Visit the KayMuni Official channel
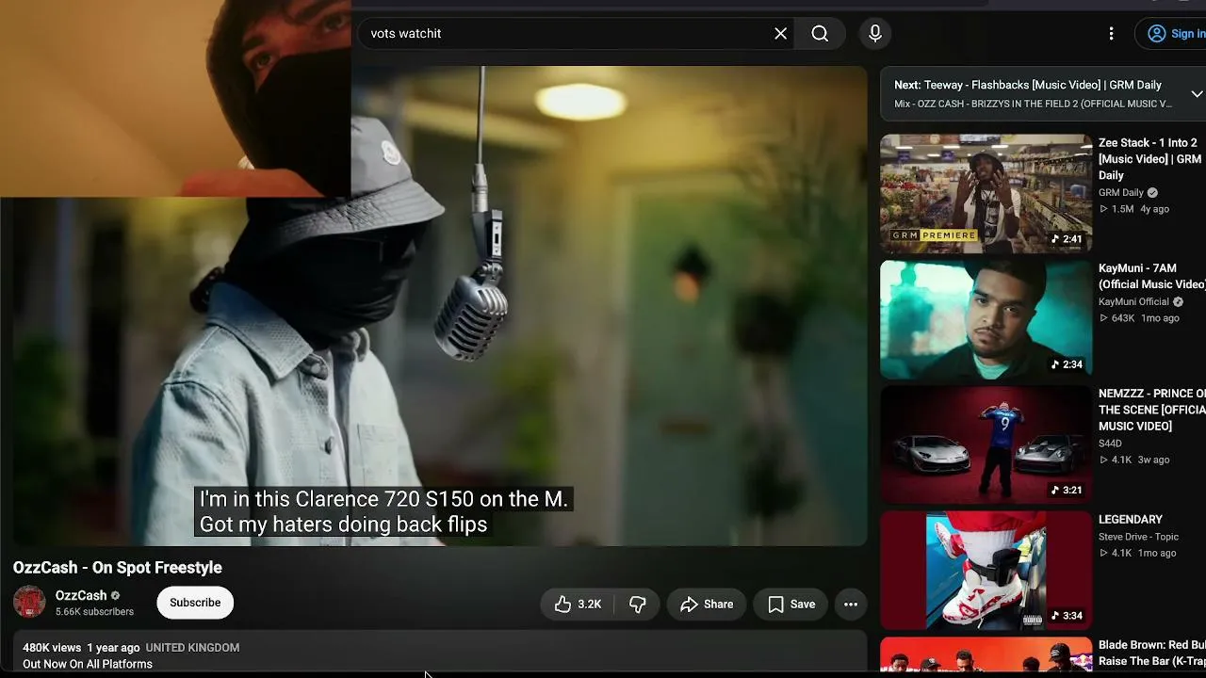1206x678 pixels. [x=1133, y=302]
